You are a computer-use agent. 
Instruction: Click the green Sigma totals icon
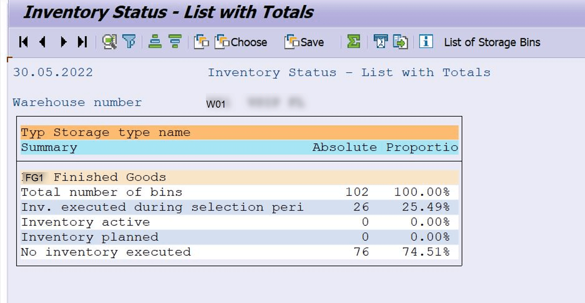click(x=353, y=42)
